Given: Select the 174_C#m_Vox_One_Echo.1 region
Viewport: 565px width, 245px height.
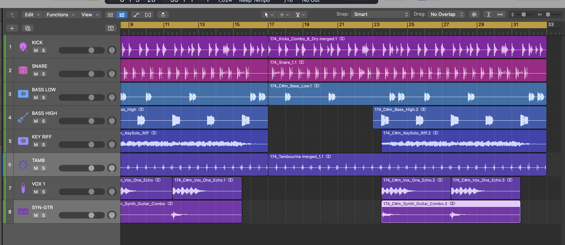Looking at the screenshot, I should (207, 188).
